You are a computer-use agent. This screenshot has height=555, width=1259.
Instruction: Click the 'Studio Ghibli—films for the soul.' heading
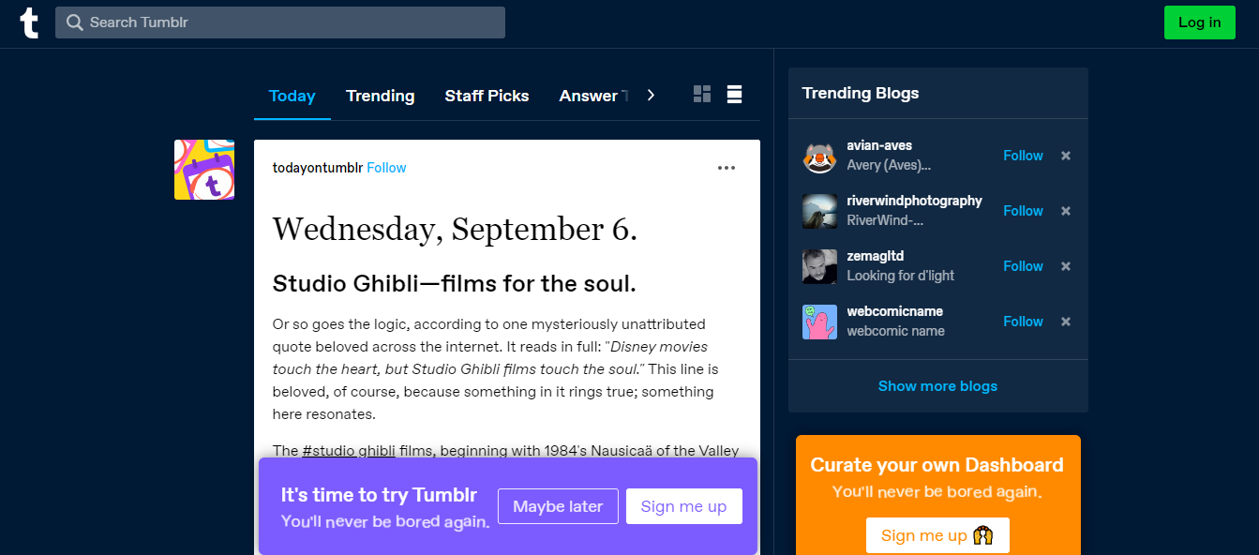click(455, 283)
